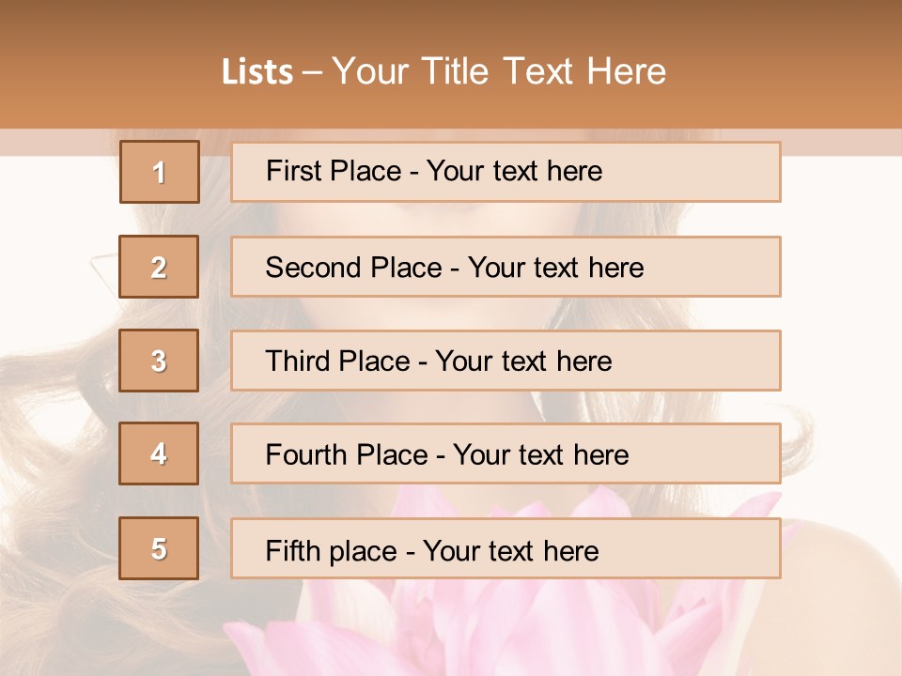This screenshot has width=902, height=676.
Task: Click the 'Third Place' text bar
Action: tap(505, 361)
